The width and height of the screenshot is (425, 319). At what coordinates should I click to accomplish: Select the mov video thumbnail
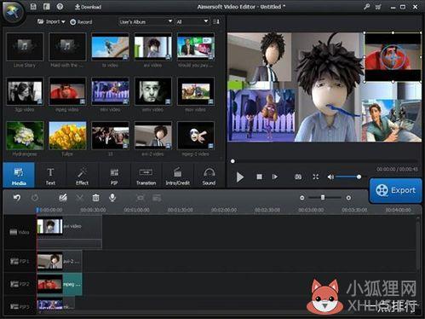point(196,91)
